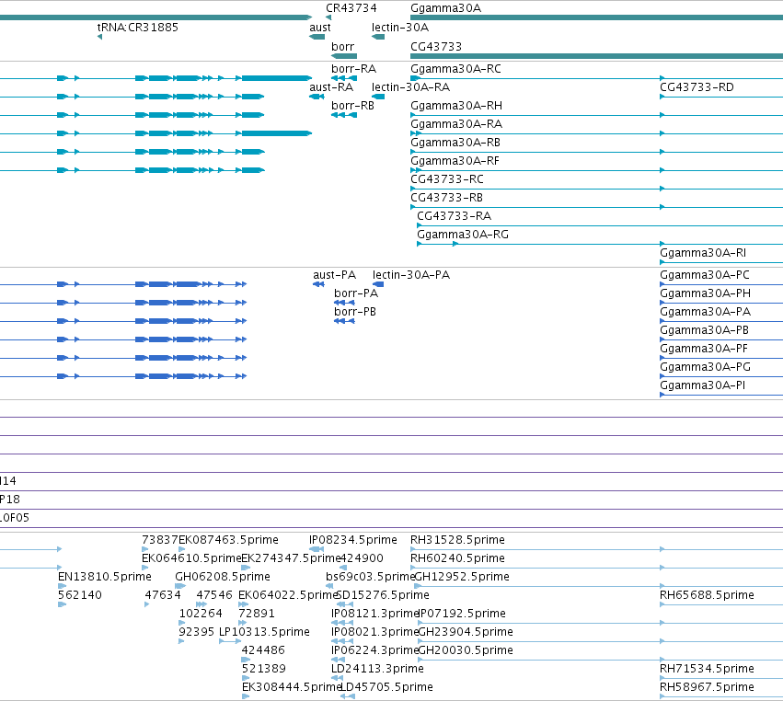
Task: Select the aust-PA protein label
Action: [335, 275]
